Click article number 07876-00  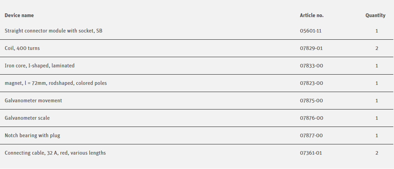point(311,118)
